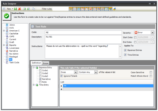Switch to the Scope tab
Screen dimensions: 158x111
[46, 63]
